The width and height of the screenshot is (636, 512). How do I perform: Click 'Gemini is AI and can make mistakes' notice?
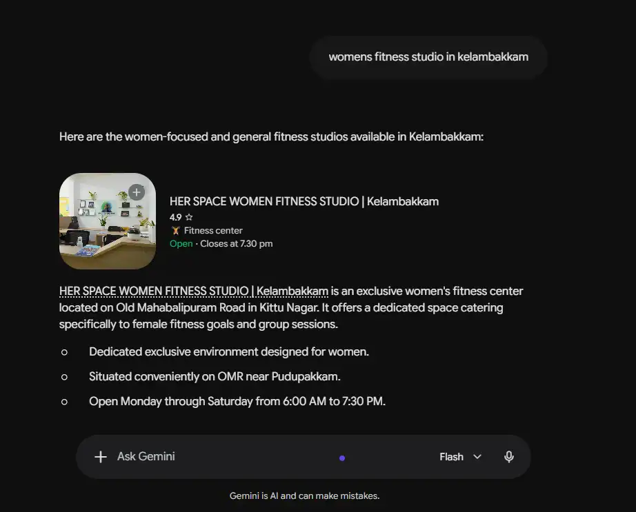point(304,495)
